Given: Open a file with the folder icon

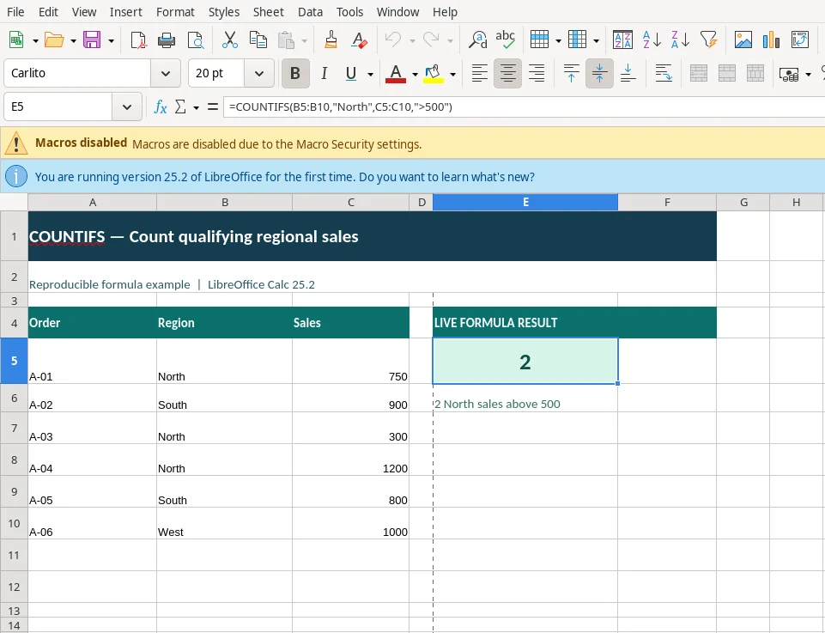Looking at the screenshot, I should tap(54, 40).
